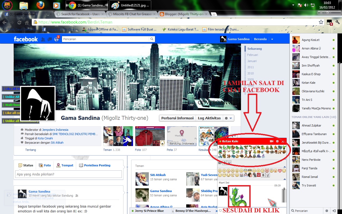Open the gear options in Ketan Kale chat
The height and width of the screenshot is (214, 342).
277,141
